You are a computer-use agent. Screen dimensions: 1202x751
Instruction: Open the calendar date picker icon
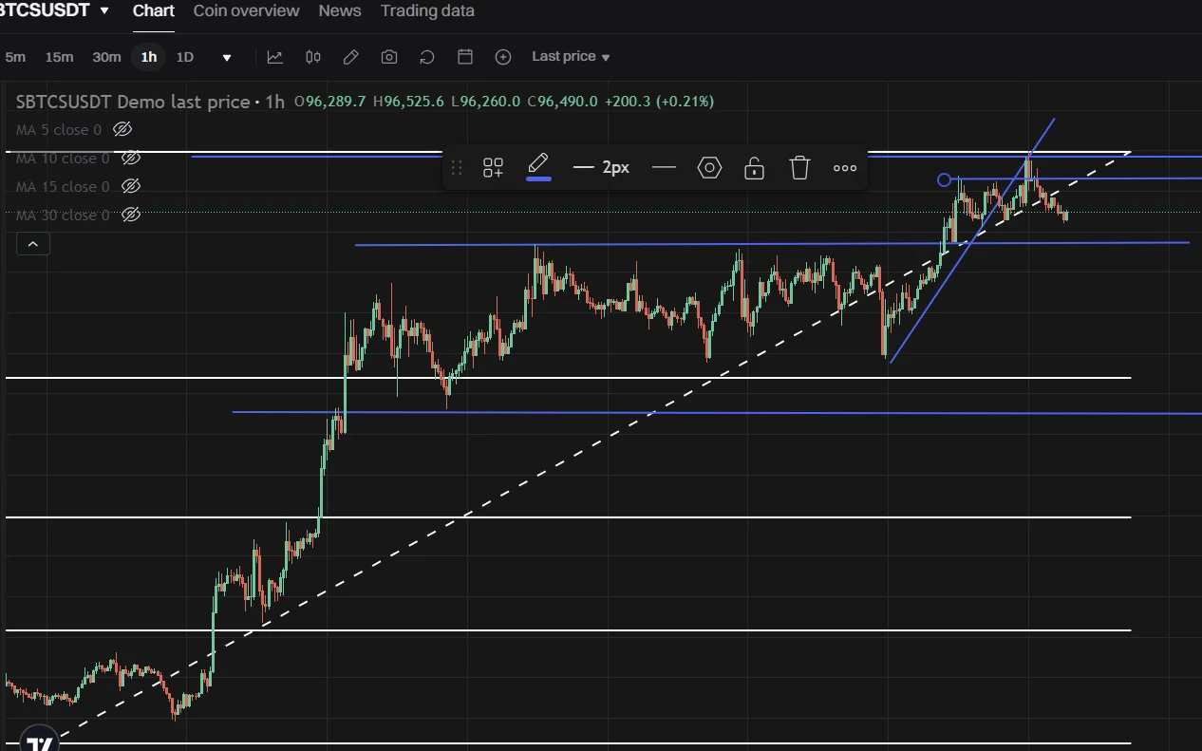coord(465,57)
